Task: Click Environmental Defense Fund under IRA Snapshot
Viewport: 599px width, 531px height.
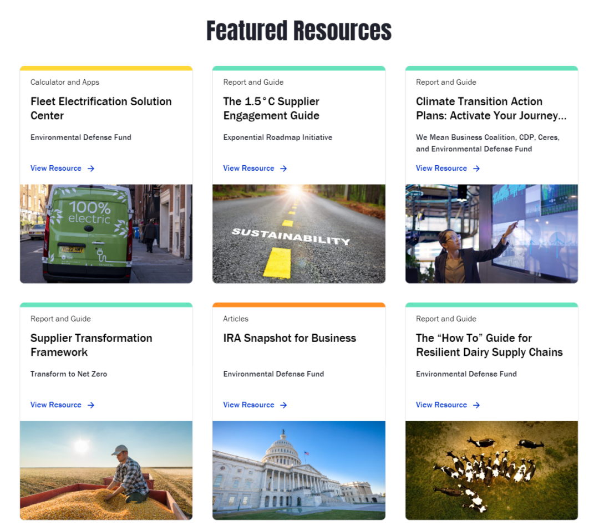Action: 273,374
